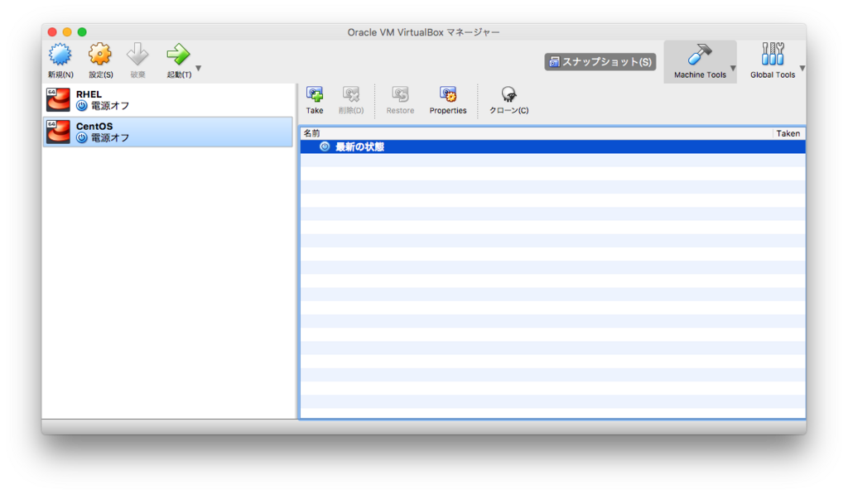Expand the Machine Tools dropdown arrow
Screen dimensions: 848x494
click(x=734, y=68)
